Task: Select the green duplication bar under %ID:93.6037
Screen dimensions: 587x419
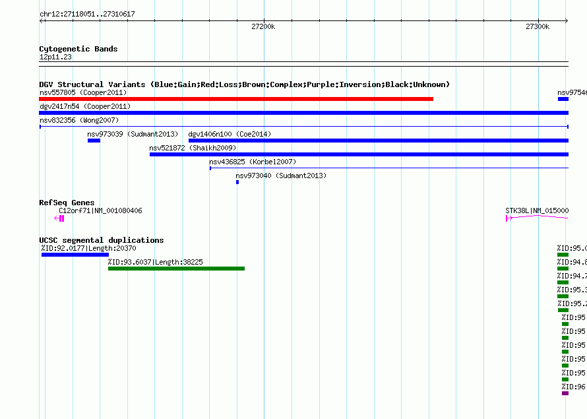Action: [x=176, y=269]
